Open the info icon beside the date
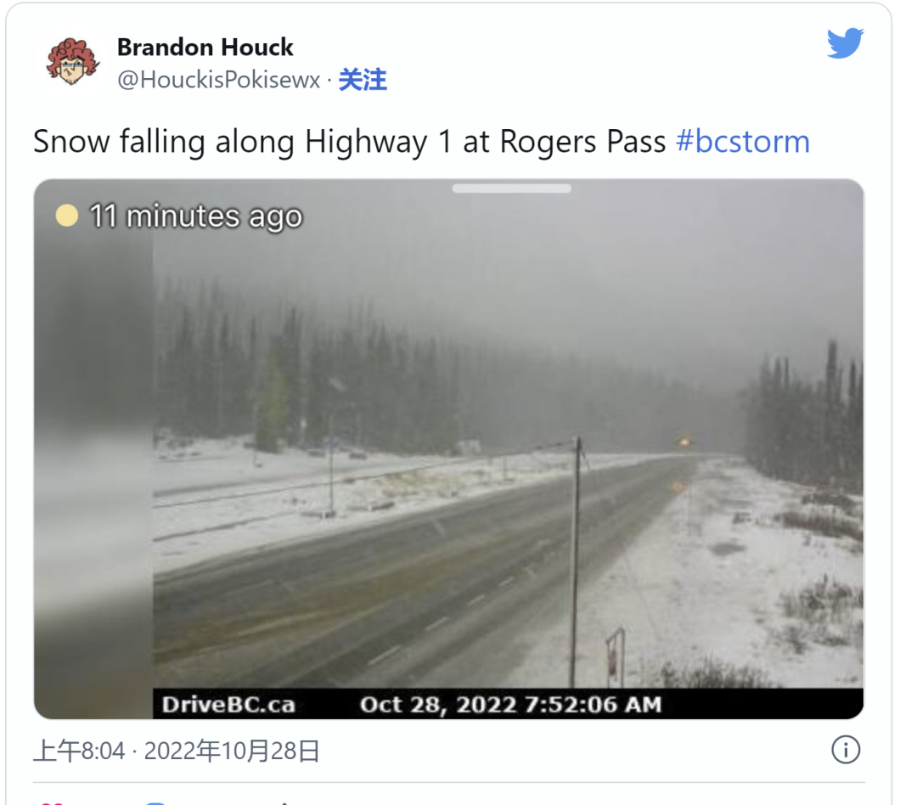The height and width of the screenshot is (805, 917). coord(846,750)
